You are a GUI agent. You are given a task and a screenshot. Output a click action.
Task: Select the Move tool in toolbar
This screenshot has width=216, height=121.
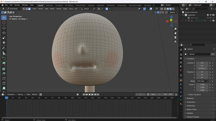coord(4,28)
